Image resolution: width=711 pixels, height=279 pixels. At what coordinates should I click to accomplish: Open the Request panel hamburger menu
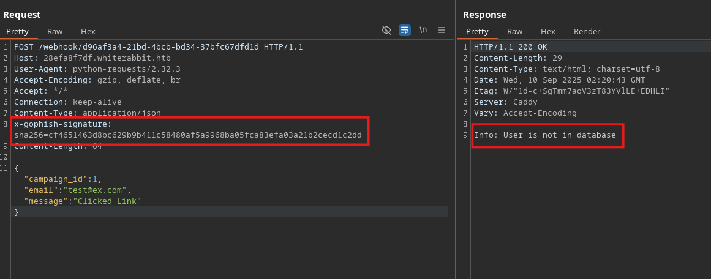point(442,30)
